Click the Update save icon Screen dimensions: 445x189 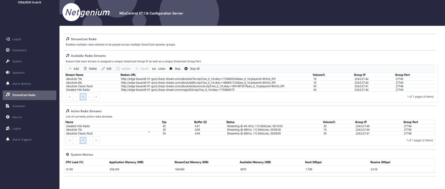118,69
